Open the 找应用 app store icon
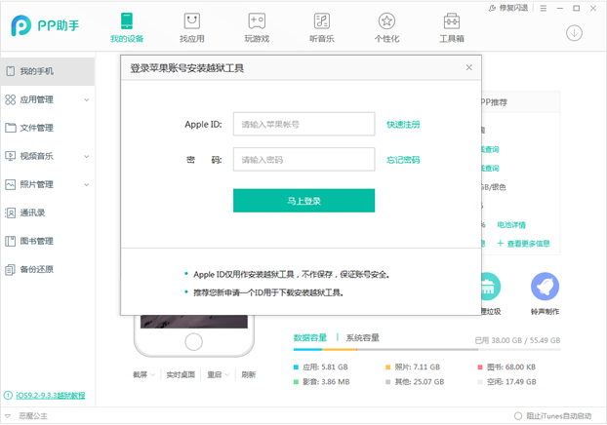Image resolution: width=607 pixels, height=425 pixels. tap(191, 21)
